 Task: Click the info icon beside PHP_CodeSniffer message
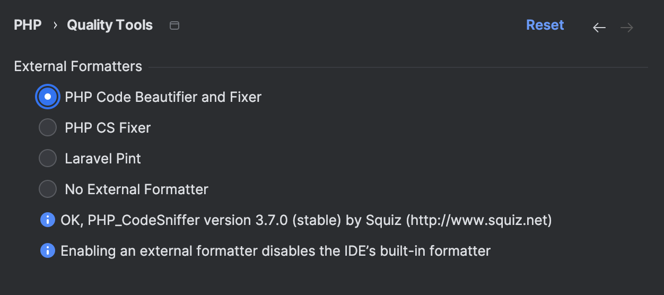pos(48,220)
